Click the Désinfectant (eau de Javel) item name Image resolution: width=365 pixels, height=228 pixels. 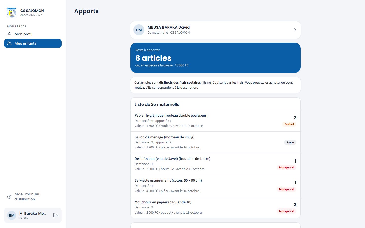[172, 159]
